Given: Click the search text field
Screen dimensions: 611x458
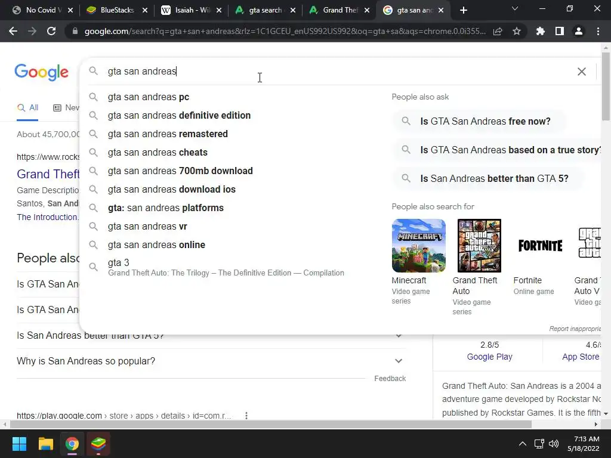Looking at the screenshot, I should [335, 72].
